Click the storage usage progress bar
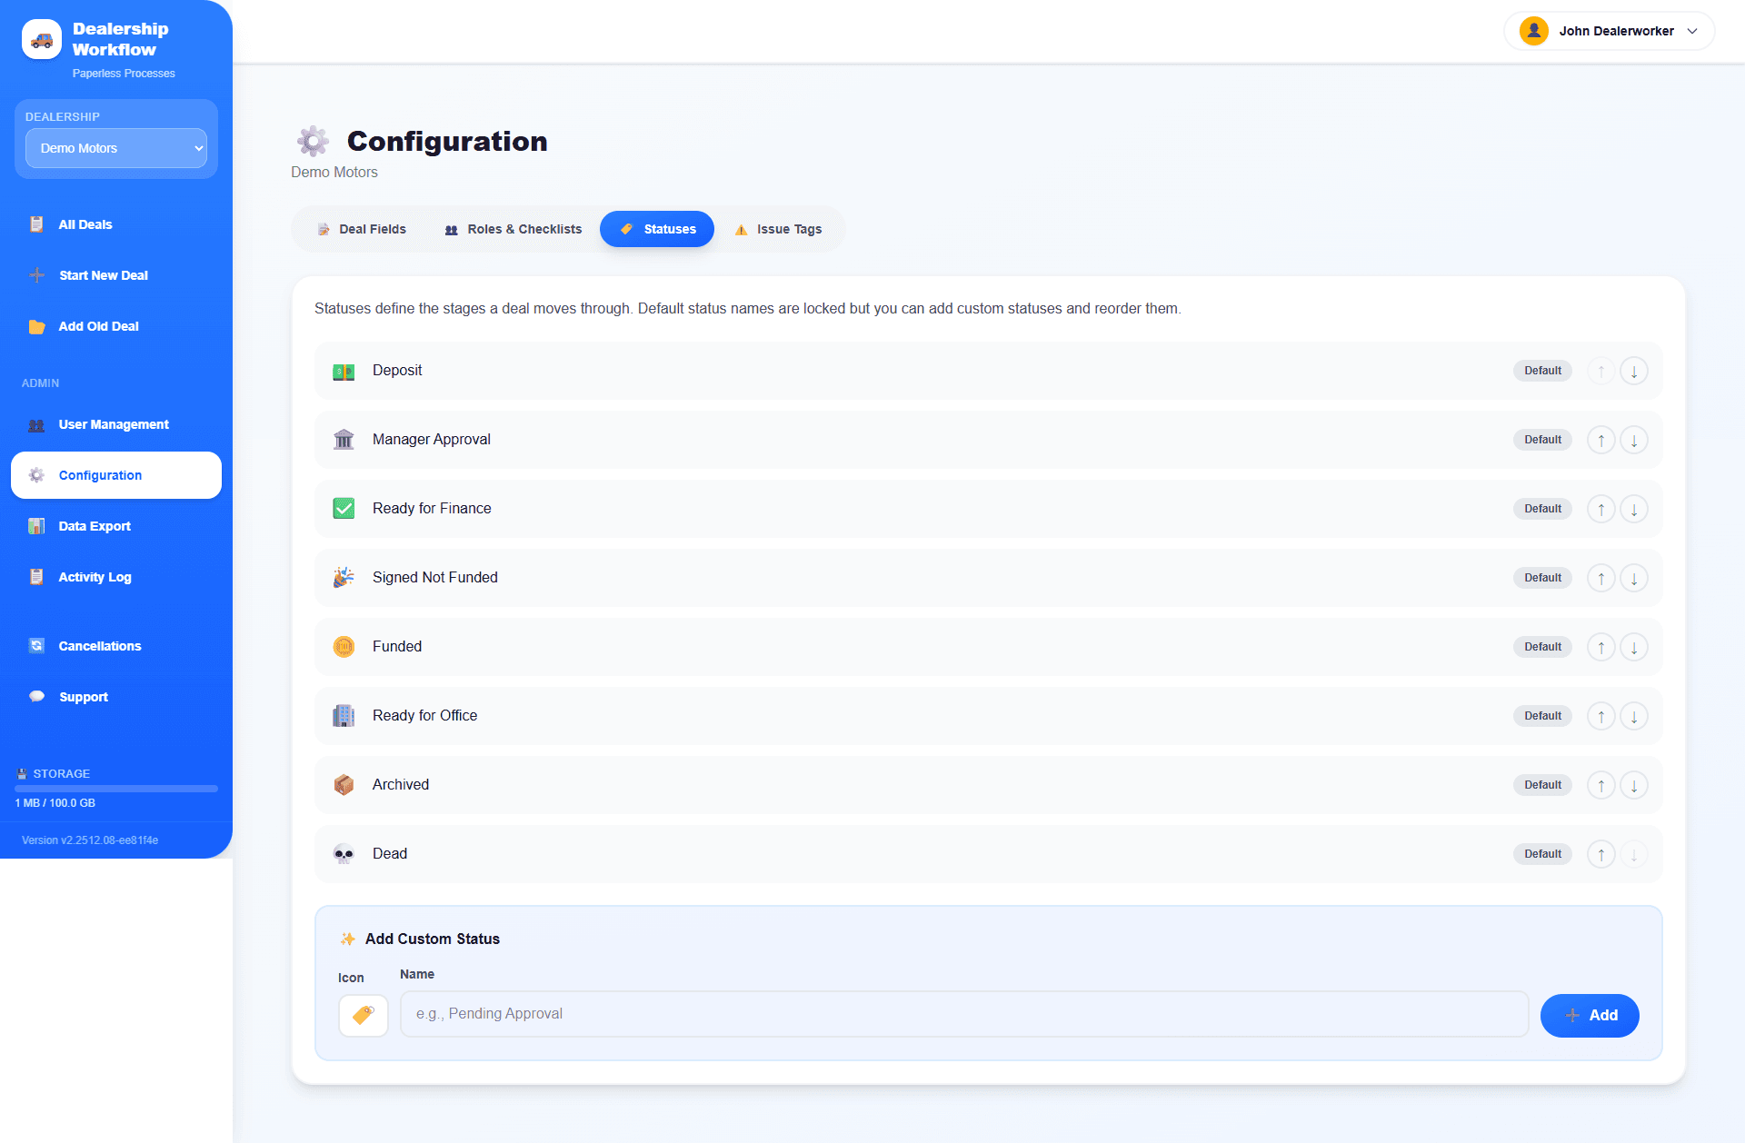This screenshot has width=1745, height=1143. (x=115, y=788)
